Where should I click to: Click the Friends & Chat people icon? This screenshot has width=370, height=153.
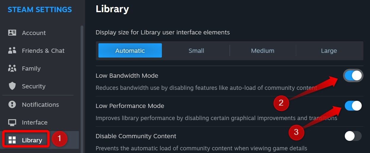[x=12, y=51]
